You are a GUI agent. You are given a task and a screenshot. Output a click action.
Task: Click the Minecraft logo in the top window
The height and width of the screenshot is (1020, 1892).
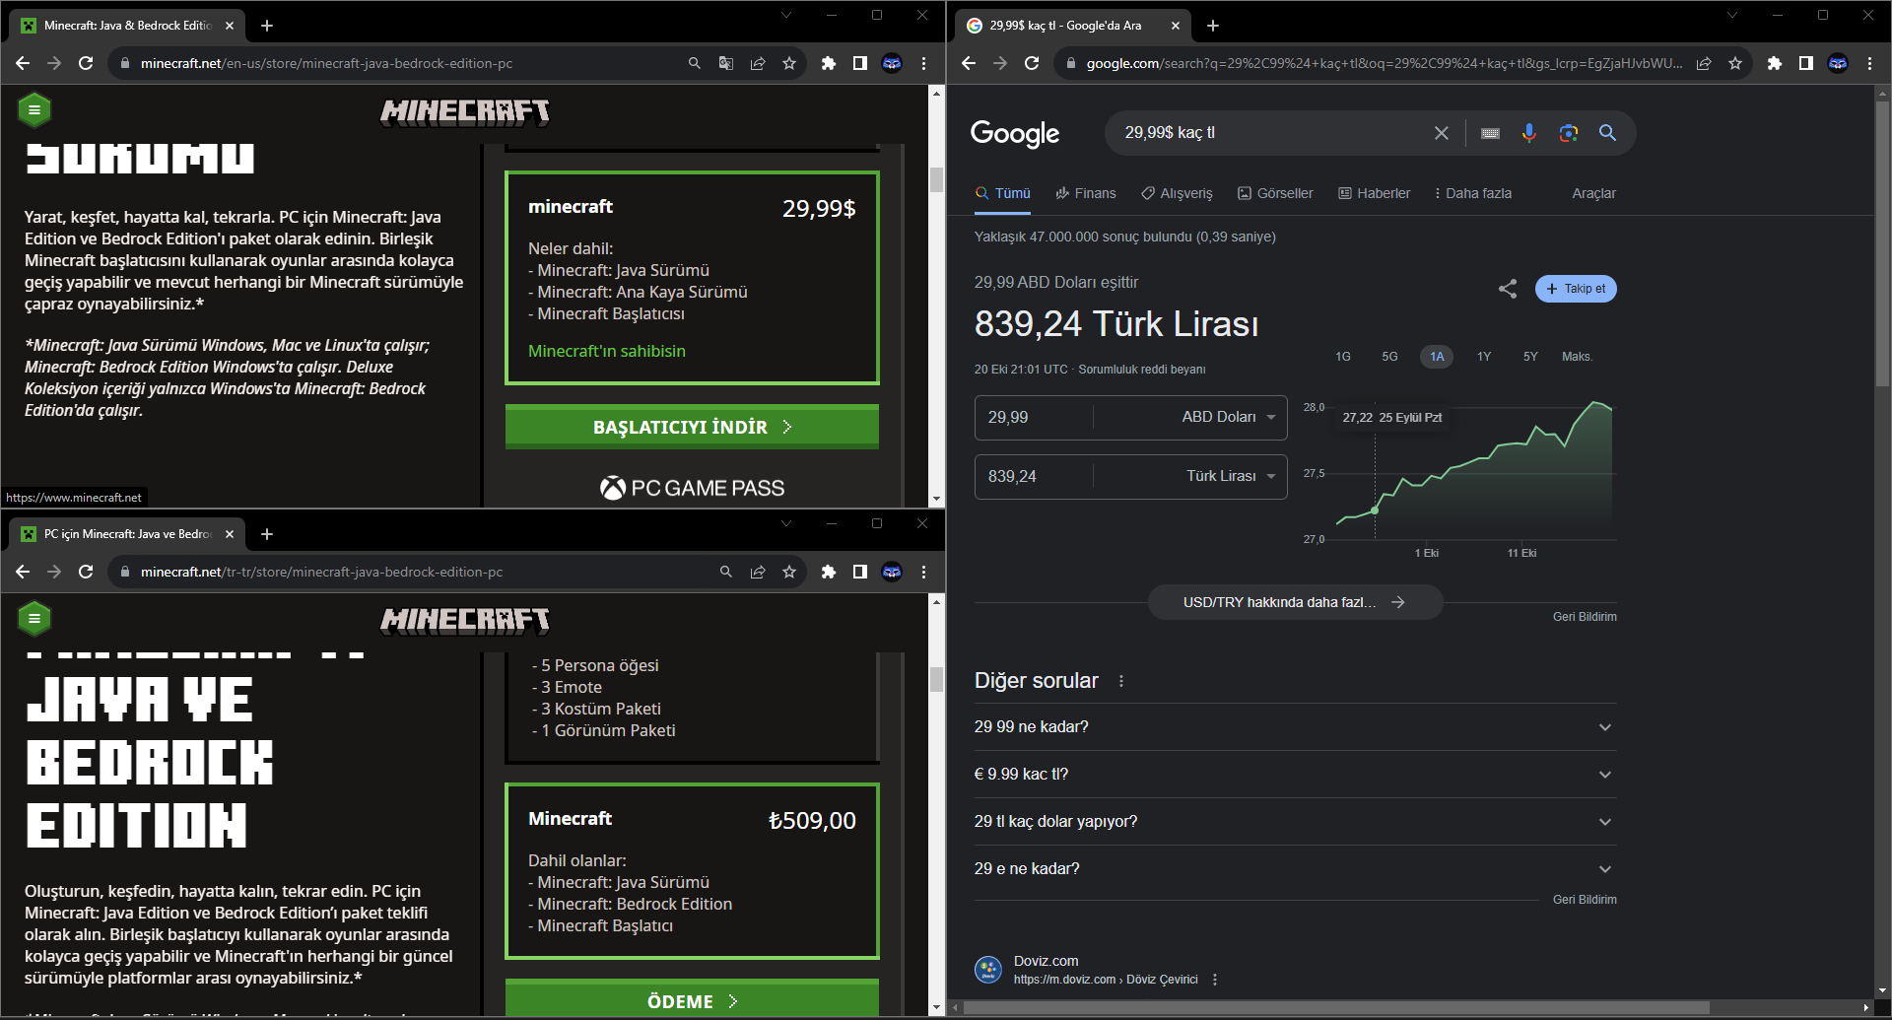click(465, 112)
